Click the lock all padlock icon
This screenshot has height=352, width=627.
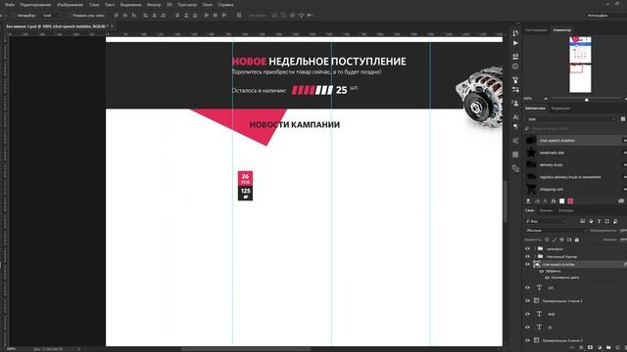click(577, 240)
